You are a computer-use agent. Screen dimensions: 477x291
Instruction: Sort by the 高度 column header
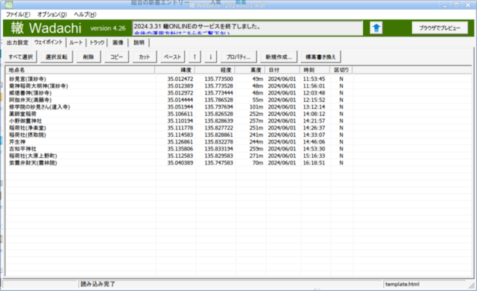click(250, 70)
